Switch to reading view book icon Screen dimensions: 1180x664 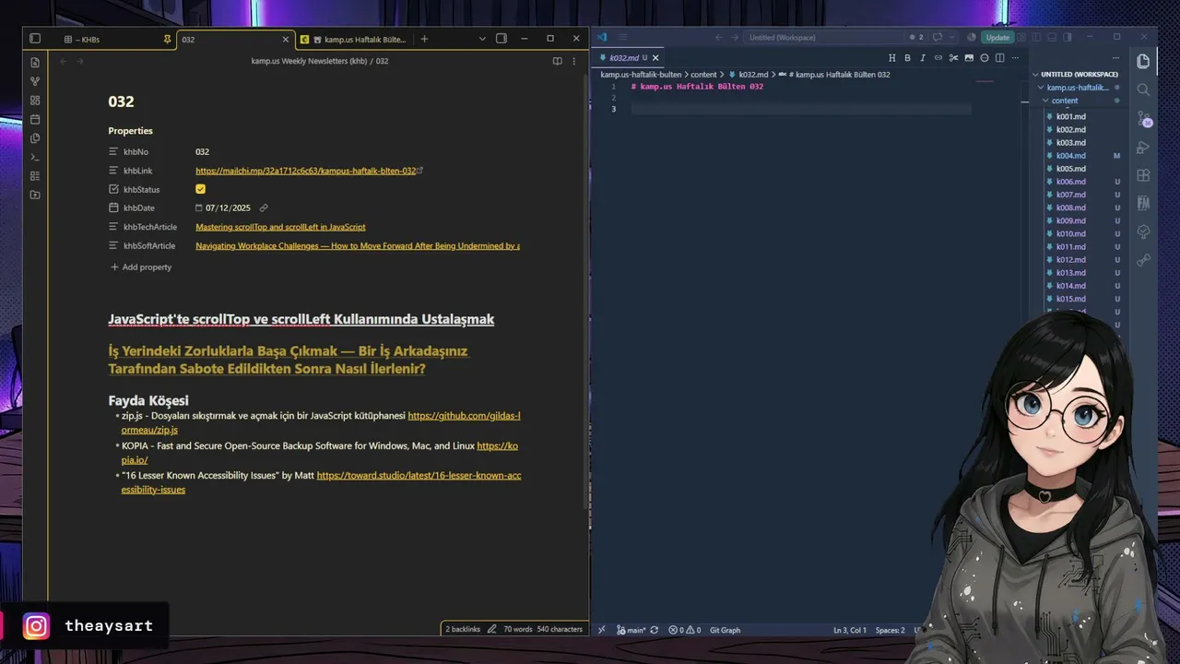[x=557, y=61]
